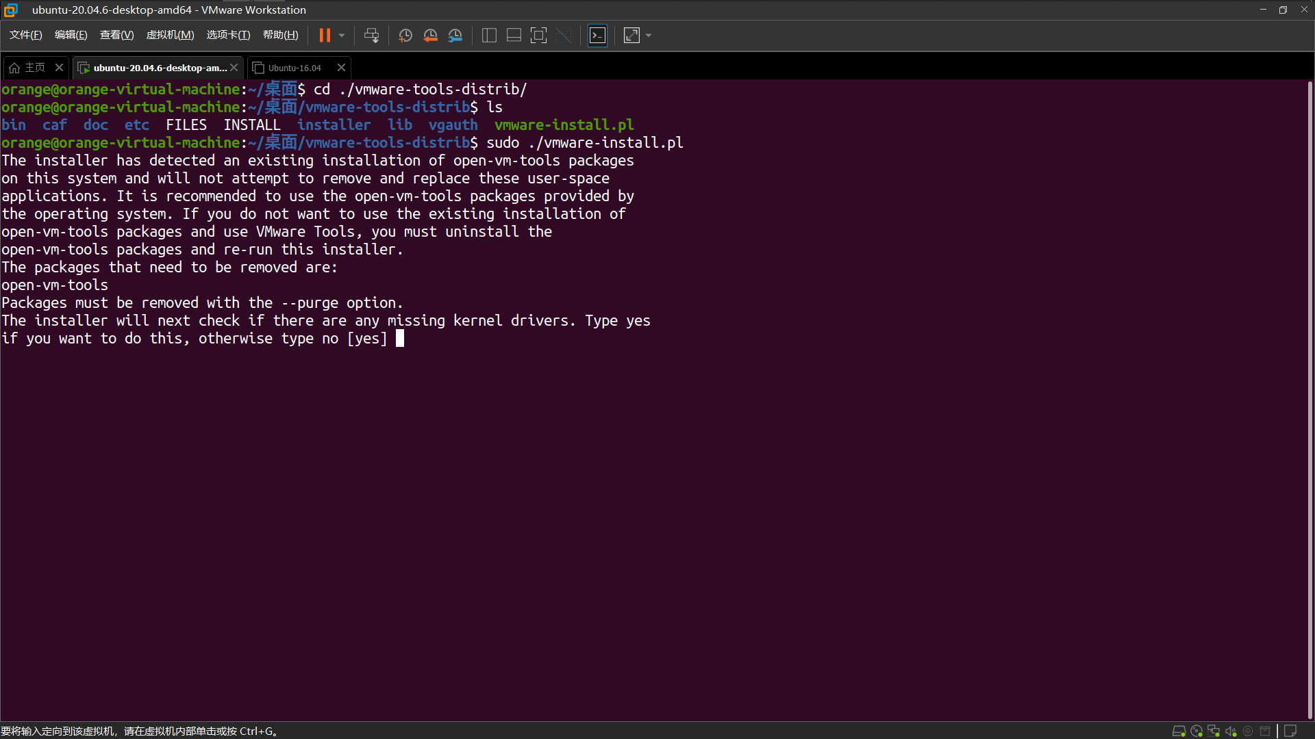The image size is (1315, 739).
Task: Revert VM to previous snapshot
Action: [430, 36]
